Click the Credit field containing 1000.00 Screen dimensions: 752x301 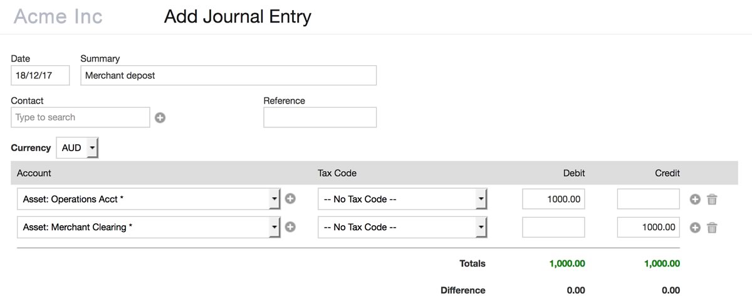648,227
